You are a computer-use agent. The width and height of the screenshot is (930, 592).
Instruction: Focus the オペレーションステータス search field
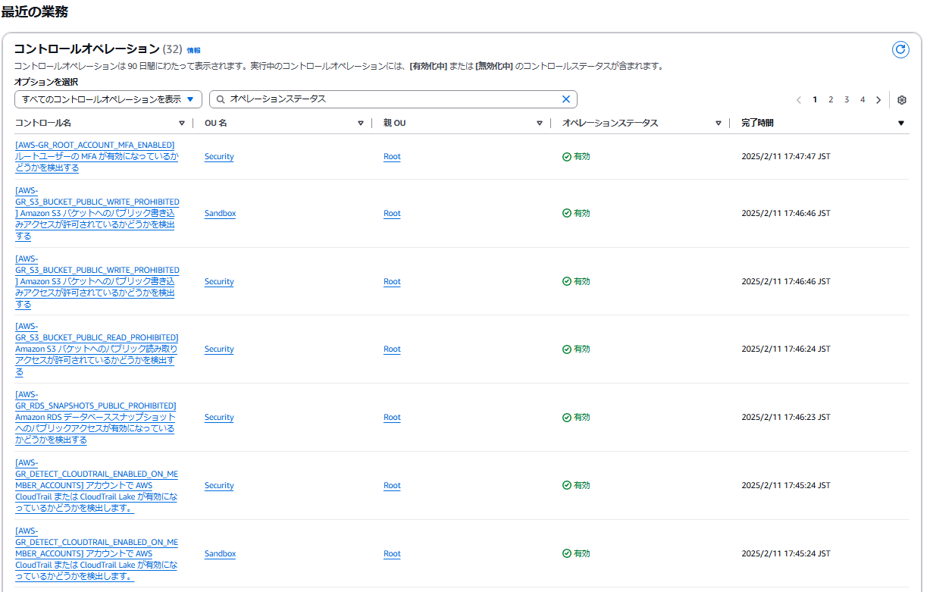click(394, 99)
